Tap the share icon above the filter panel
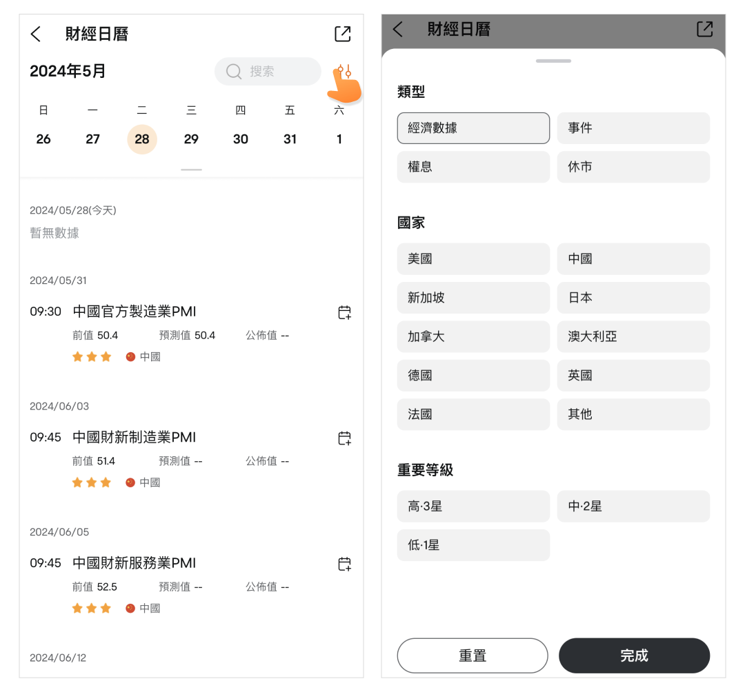The image size is (745, 692). [704, 29]
